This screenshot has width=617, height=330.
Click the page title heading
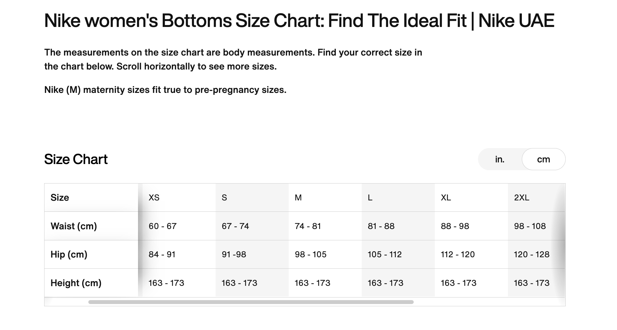299,21
